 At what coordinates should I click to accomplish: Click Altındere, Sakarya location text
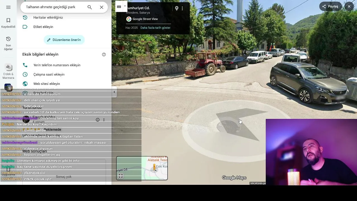tap(138, 13)
